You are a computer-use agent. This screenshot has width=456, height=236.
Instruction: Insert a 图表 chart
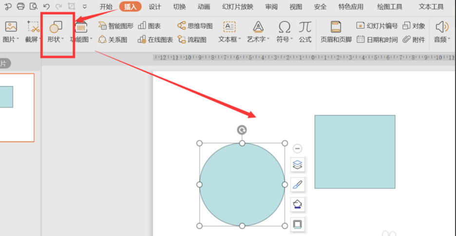(x=150, y=26)
